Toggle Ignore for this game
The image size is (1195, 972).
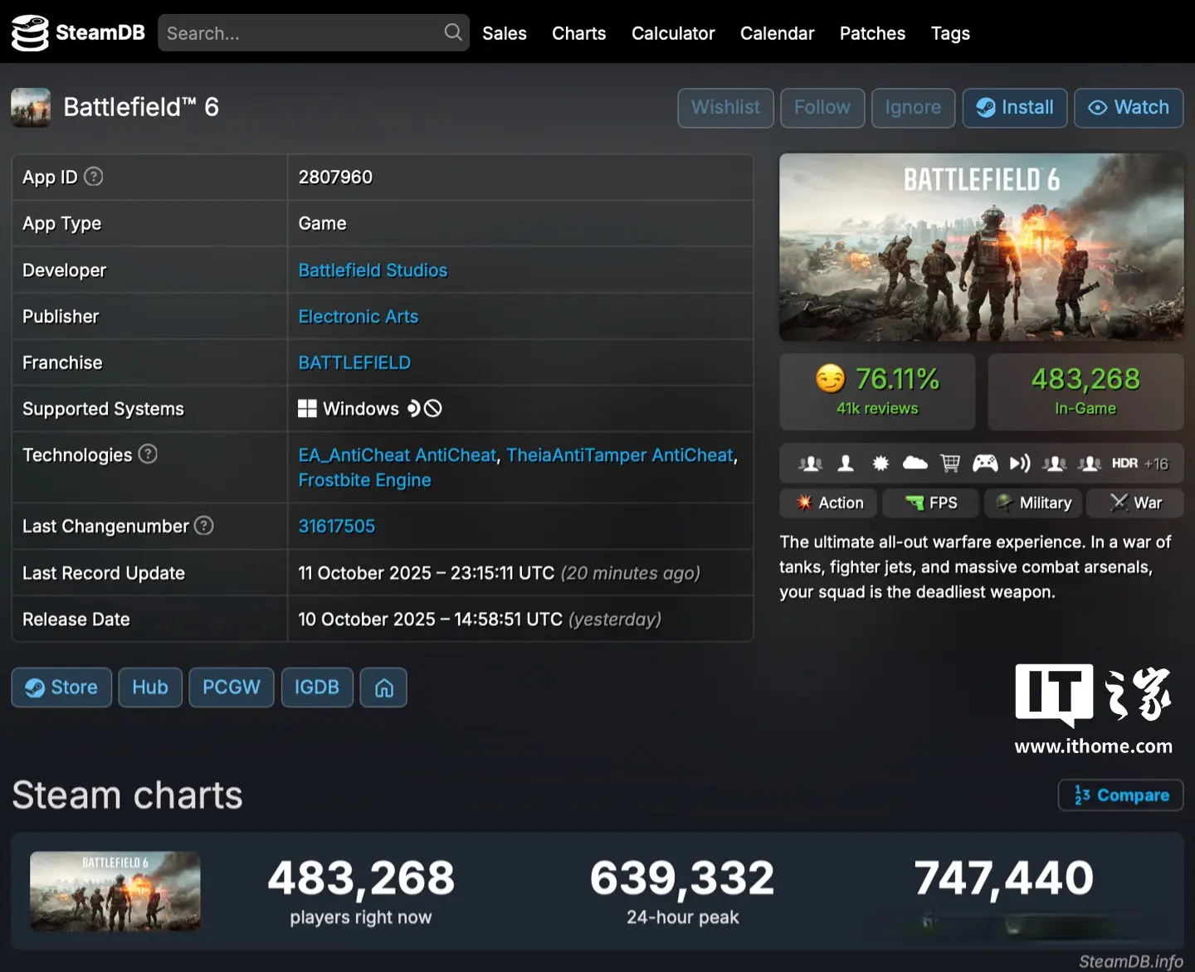click(913, 108)
